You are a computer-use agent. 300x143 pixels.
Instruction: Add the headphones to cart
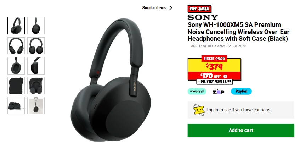241,130
